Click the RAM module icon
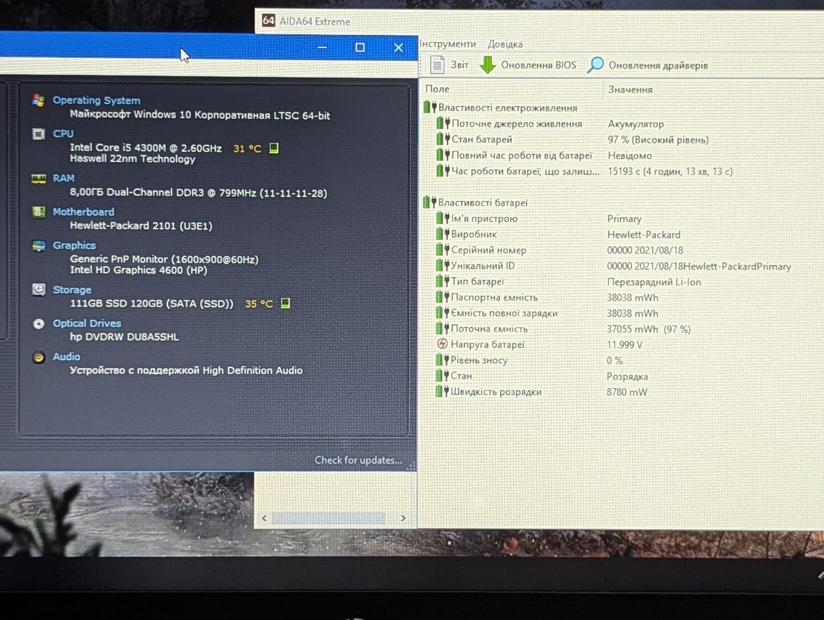The width and height of the screenshot is (824, 620). click(39, 178)
